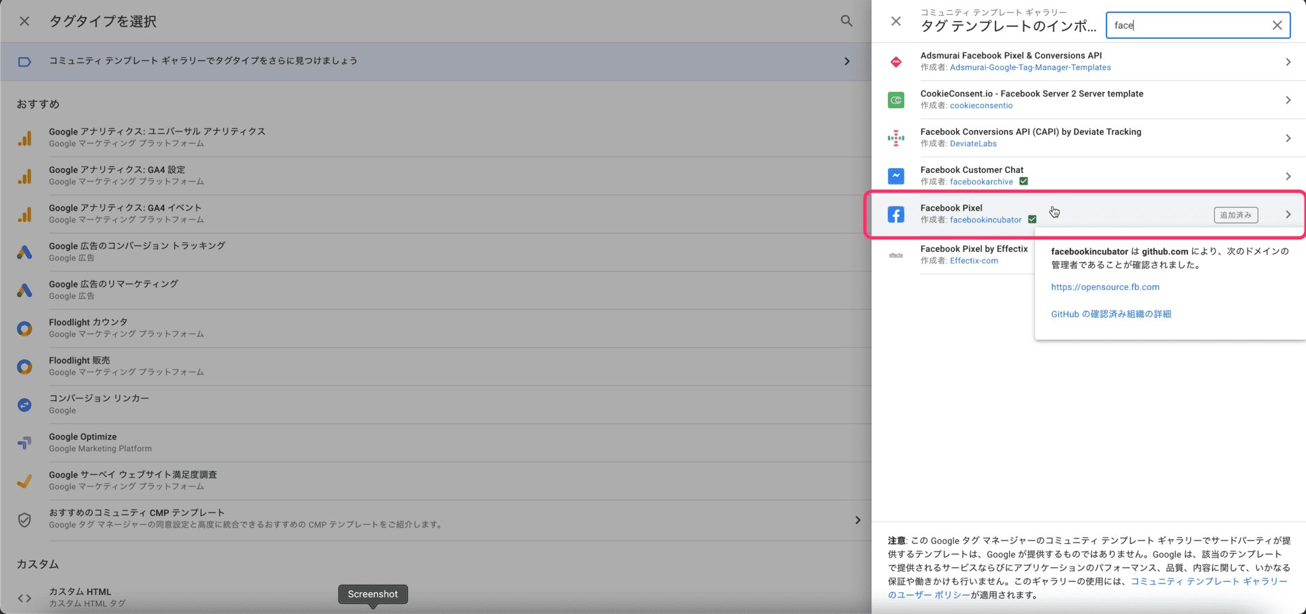The height and width of the screenshot is (614, 1306).
Task: Click the Facebook Pixel logo icon
Action: pos(896,214)
